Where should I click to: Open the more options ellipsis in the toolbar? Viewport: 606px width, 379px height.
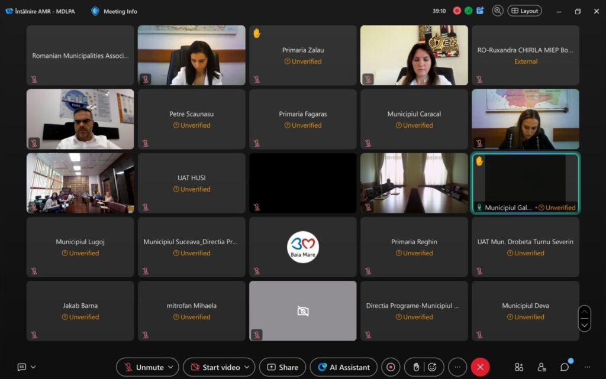[x=457, y=367]
